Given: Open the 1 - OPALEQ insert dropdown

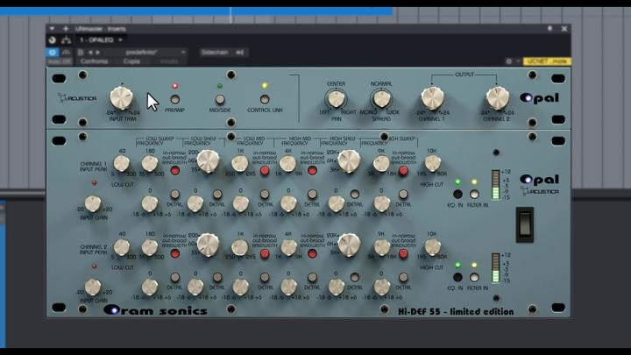Looking at the screenshot, I should coord(101,39).
